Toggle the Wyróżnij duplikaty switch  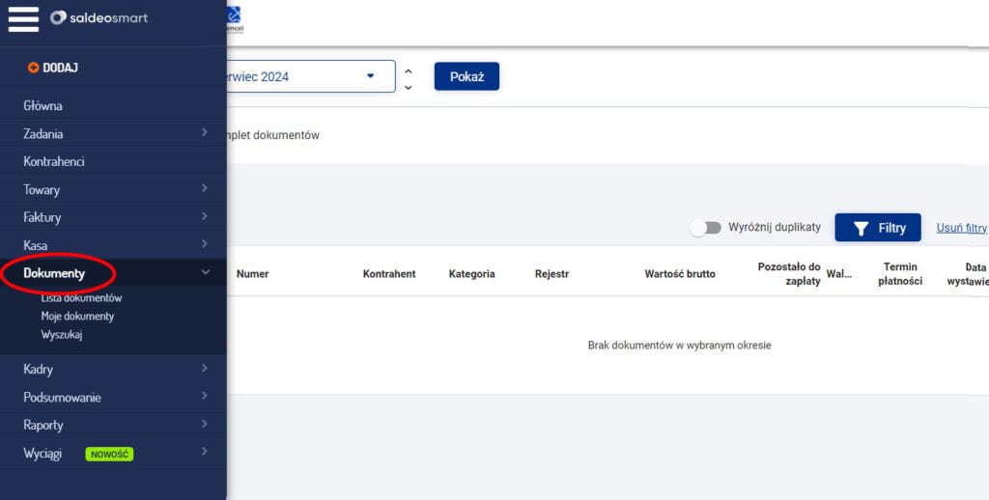pos(706,228)
